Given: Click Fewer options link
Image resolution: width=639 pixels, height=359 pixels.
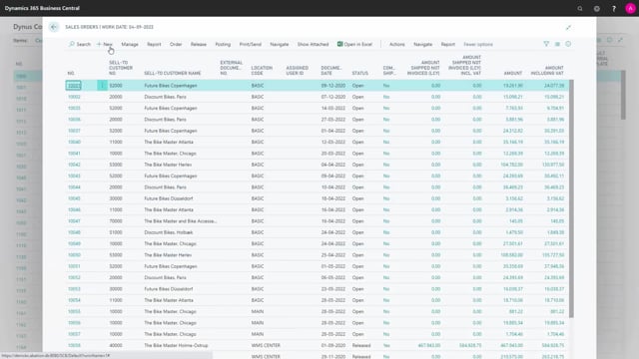Looking at the screenshot, I should [x=478, y=44].
